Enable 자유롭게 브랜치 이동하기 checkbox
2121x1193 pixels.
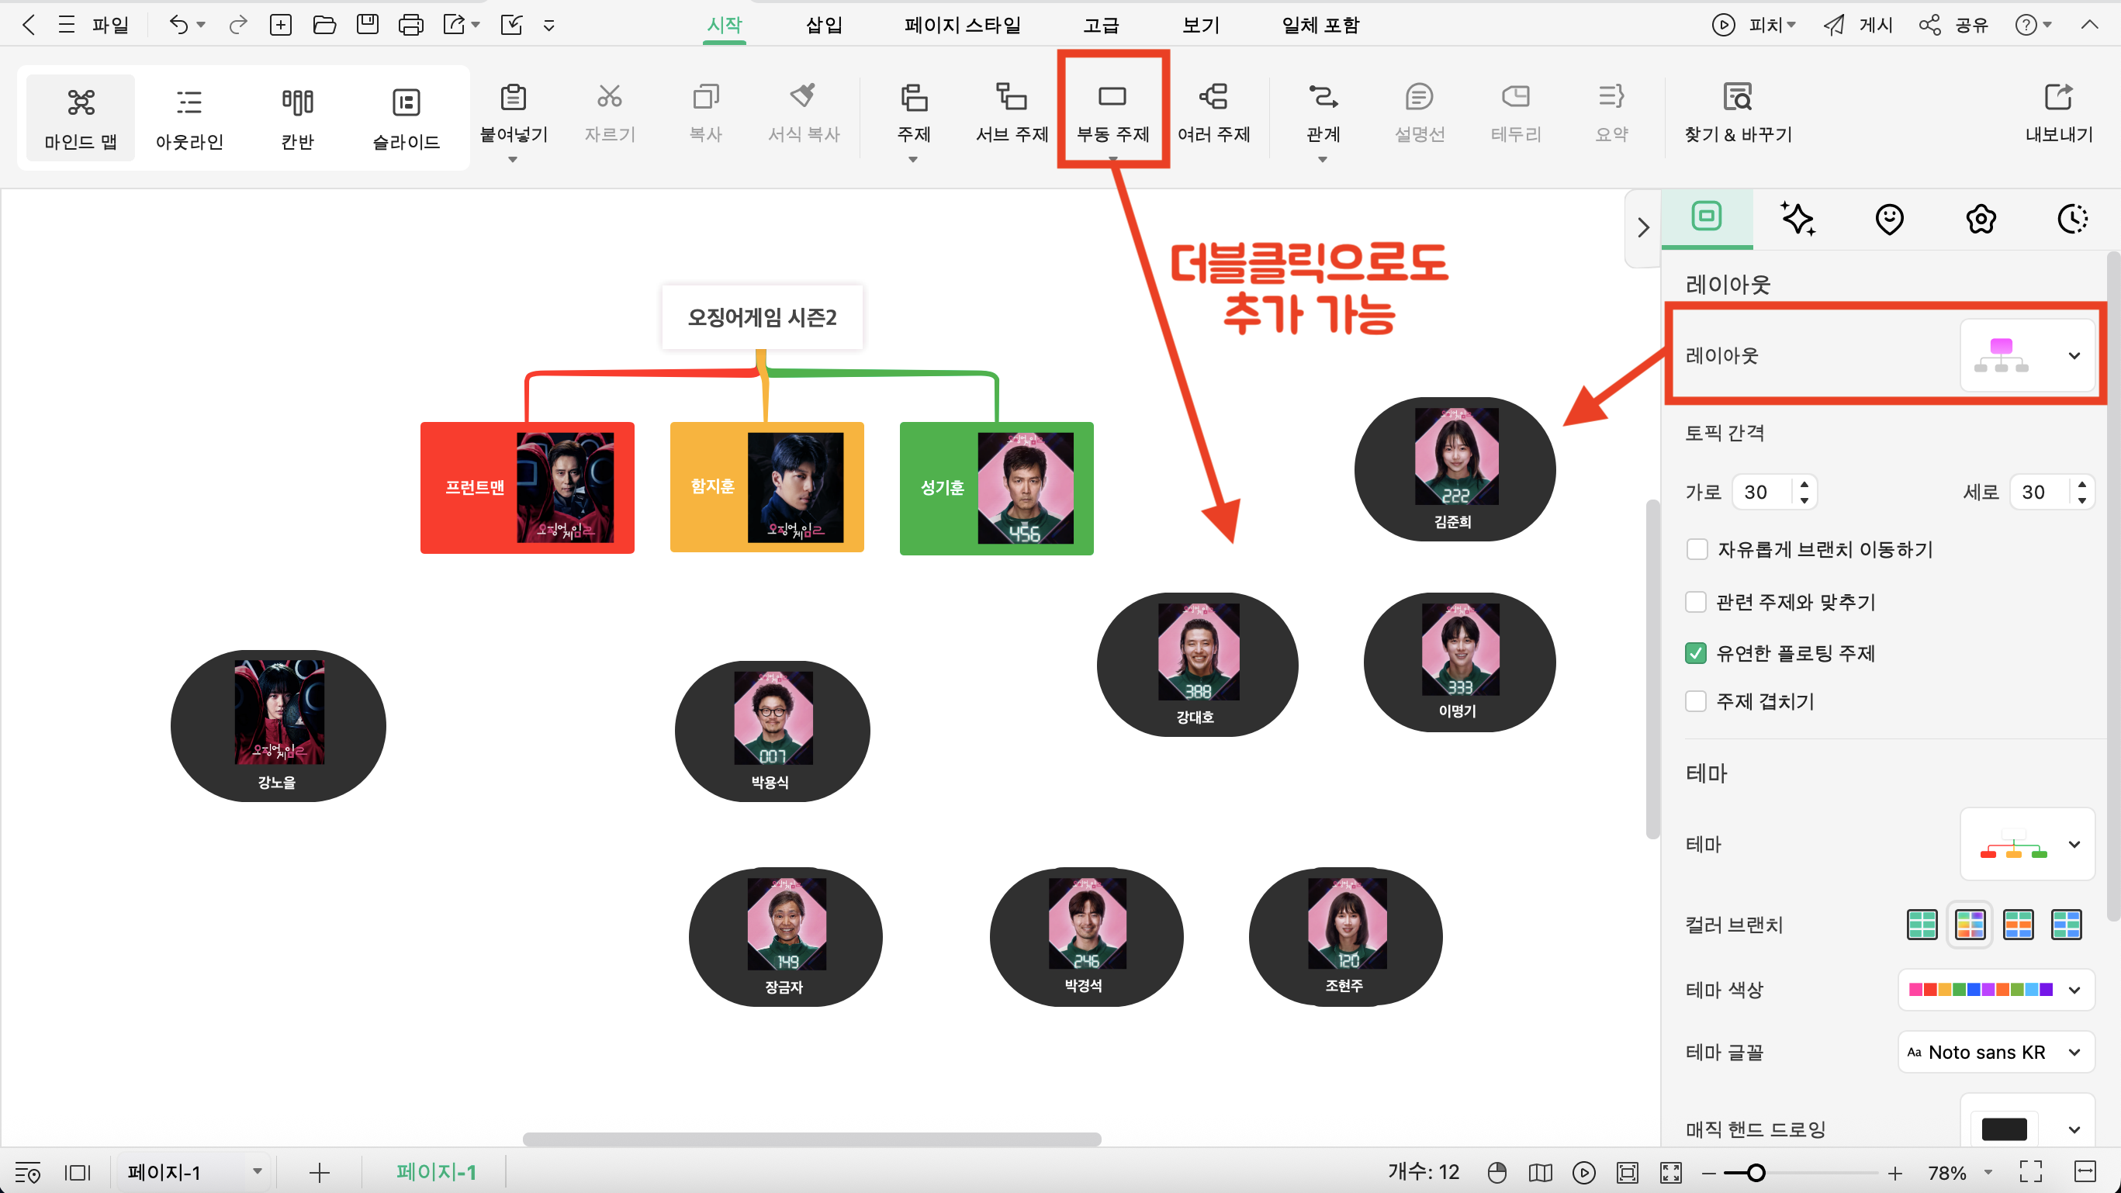point(1696,549)
